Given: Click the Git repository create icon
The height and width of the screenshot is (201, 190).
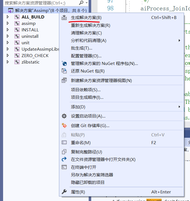Looking at the screenshot, I should tap(64, 125).
